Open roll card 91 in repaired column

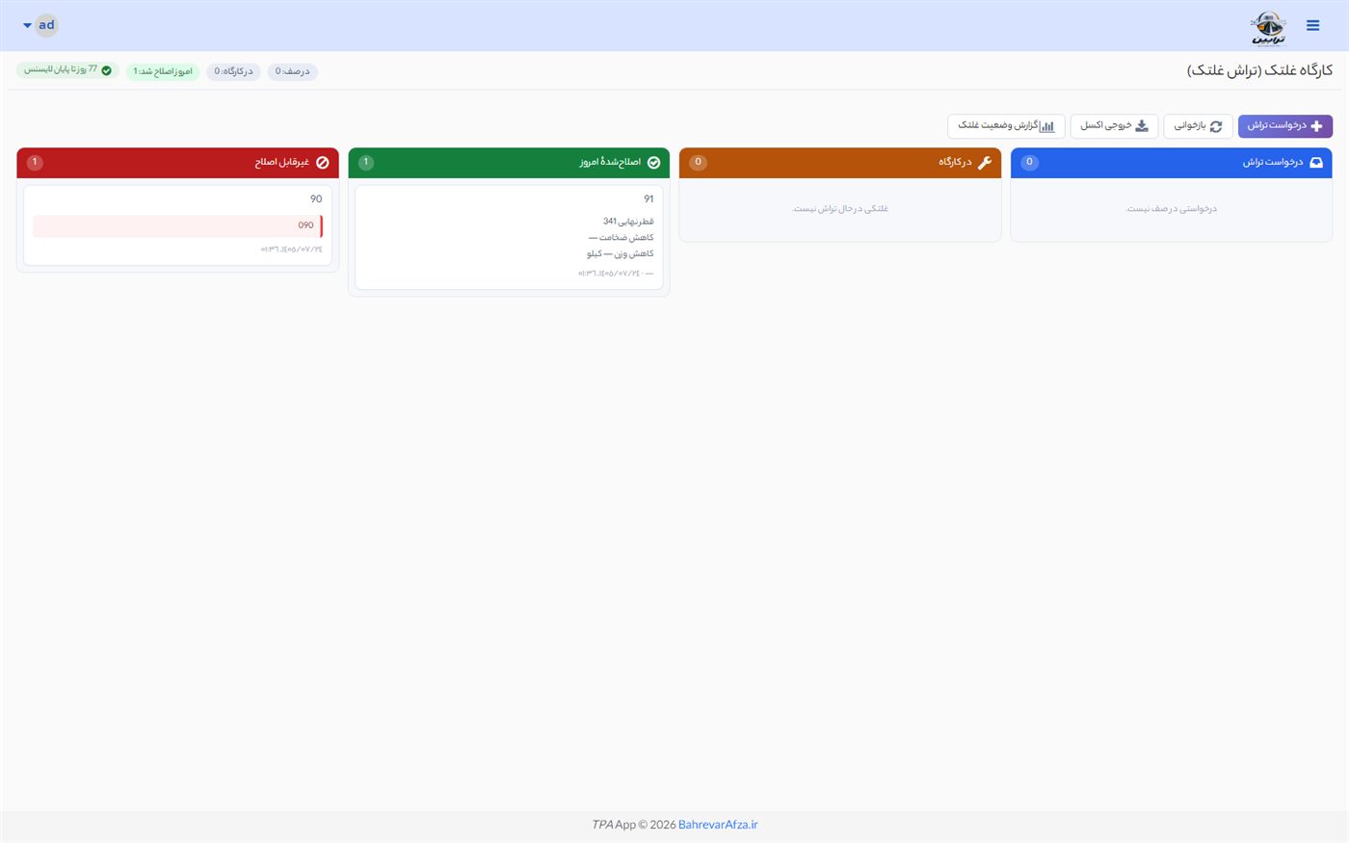509,237
